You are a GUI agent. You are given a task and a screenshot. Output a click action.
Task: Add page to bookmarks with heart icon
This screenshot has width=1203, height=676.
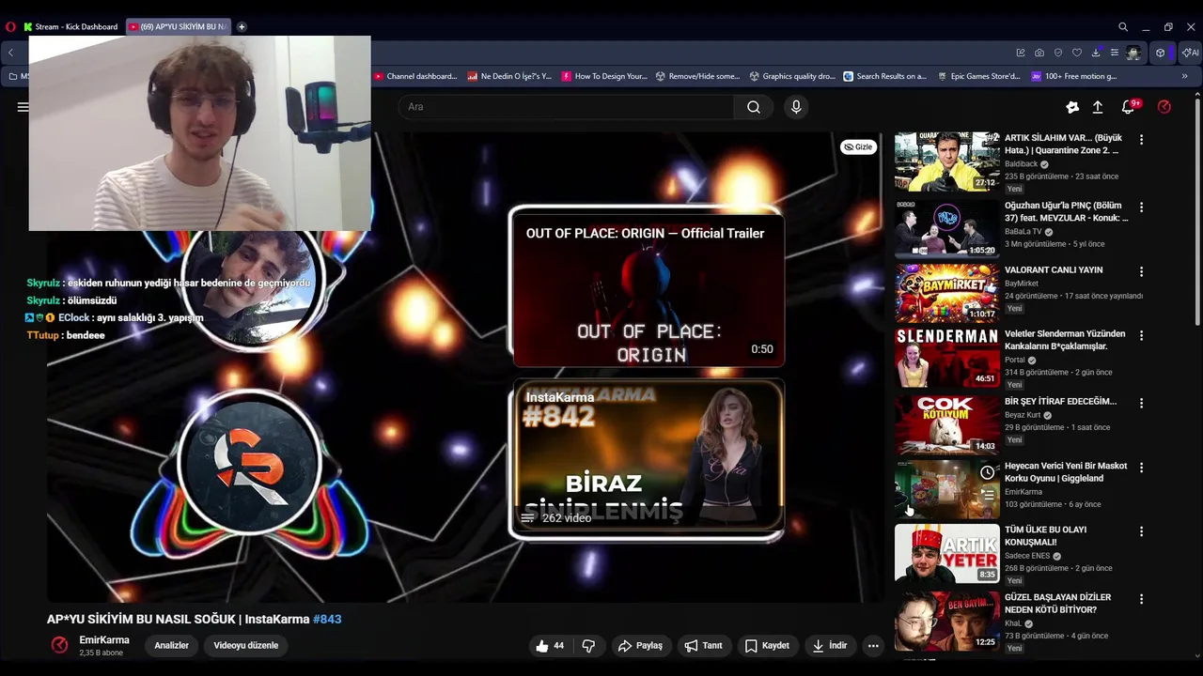pos(1077,53)
